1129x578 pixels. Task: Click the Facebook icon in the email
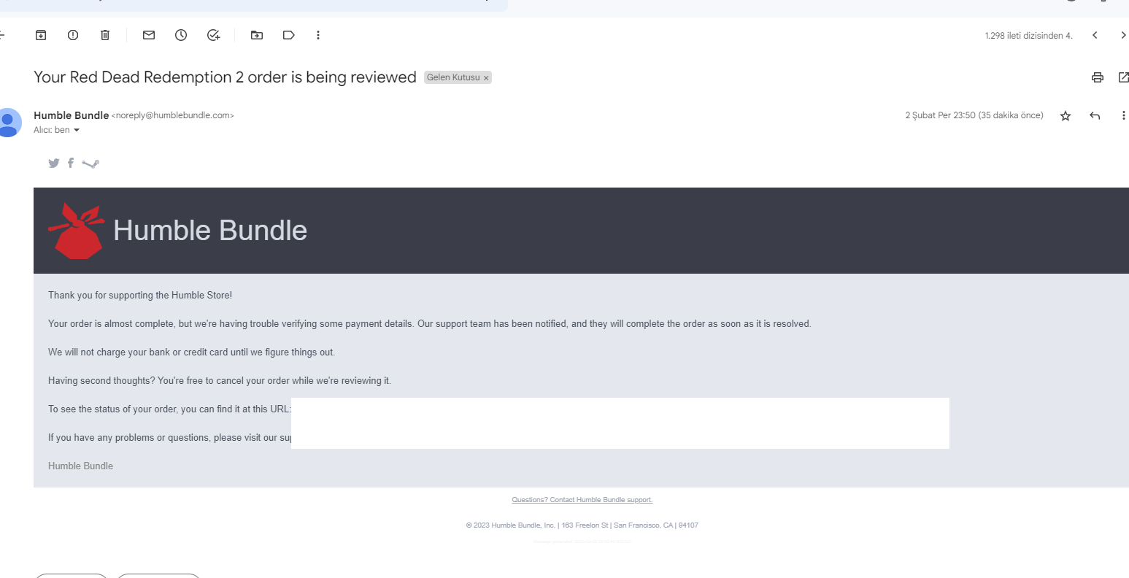point(71,163)
